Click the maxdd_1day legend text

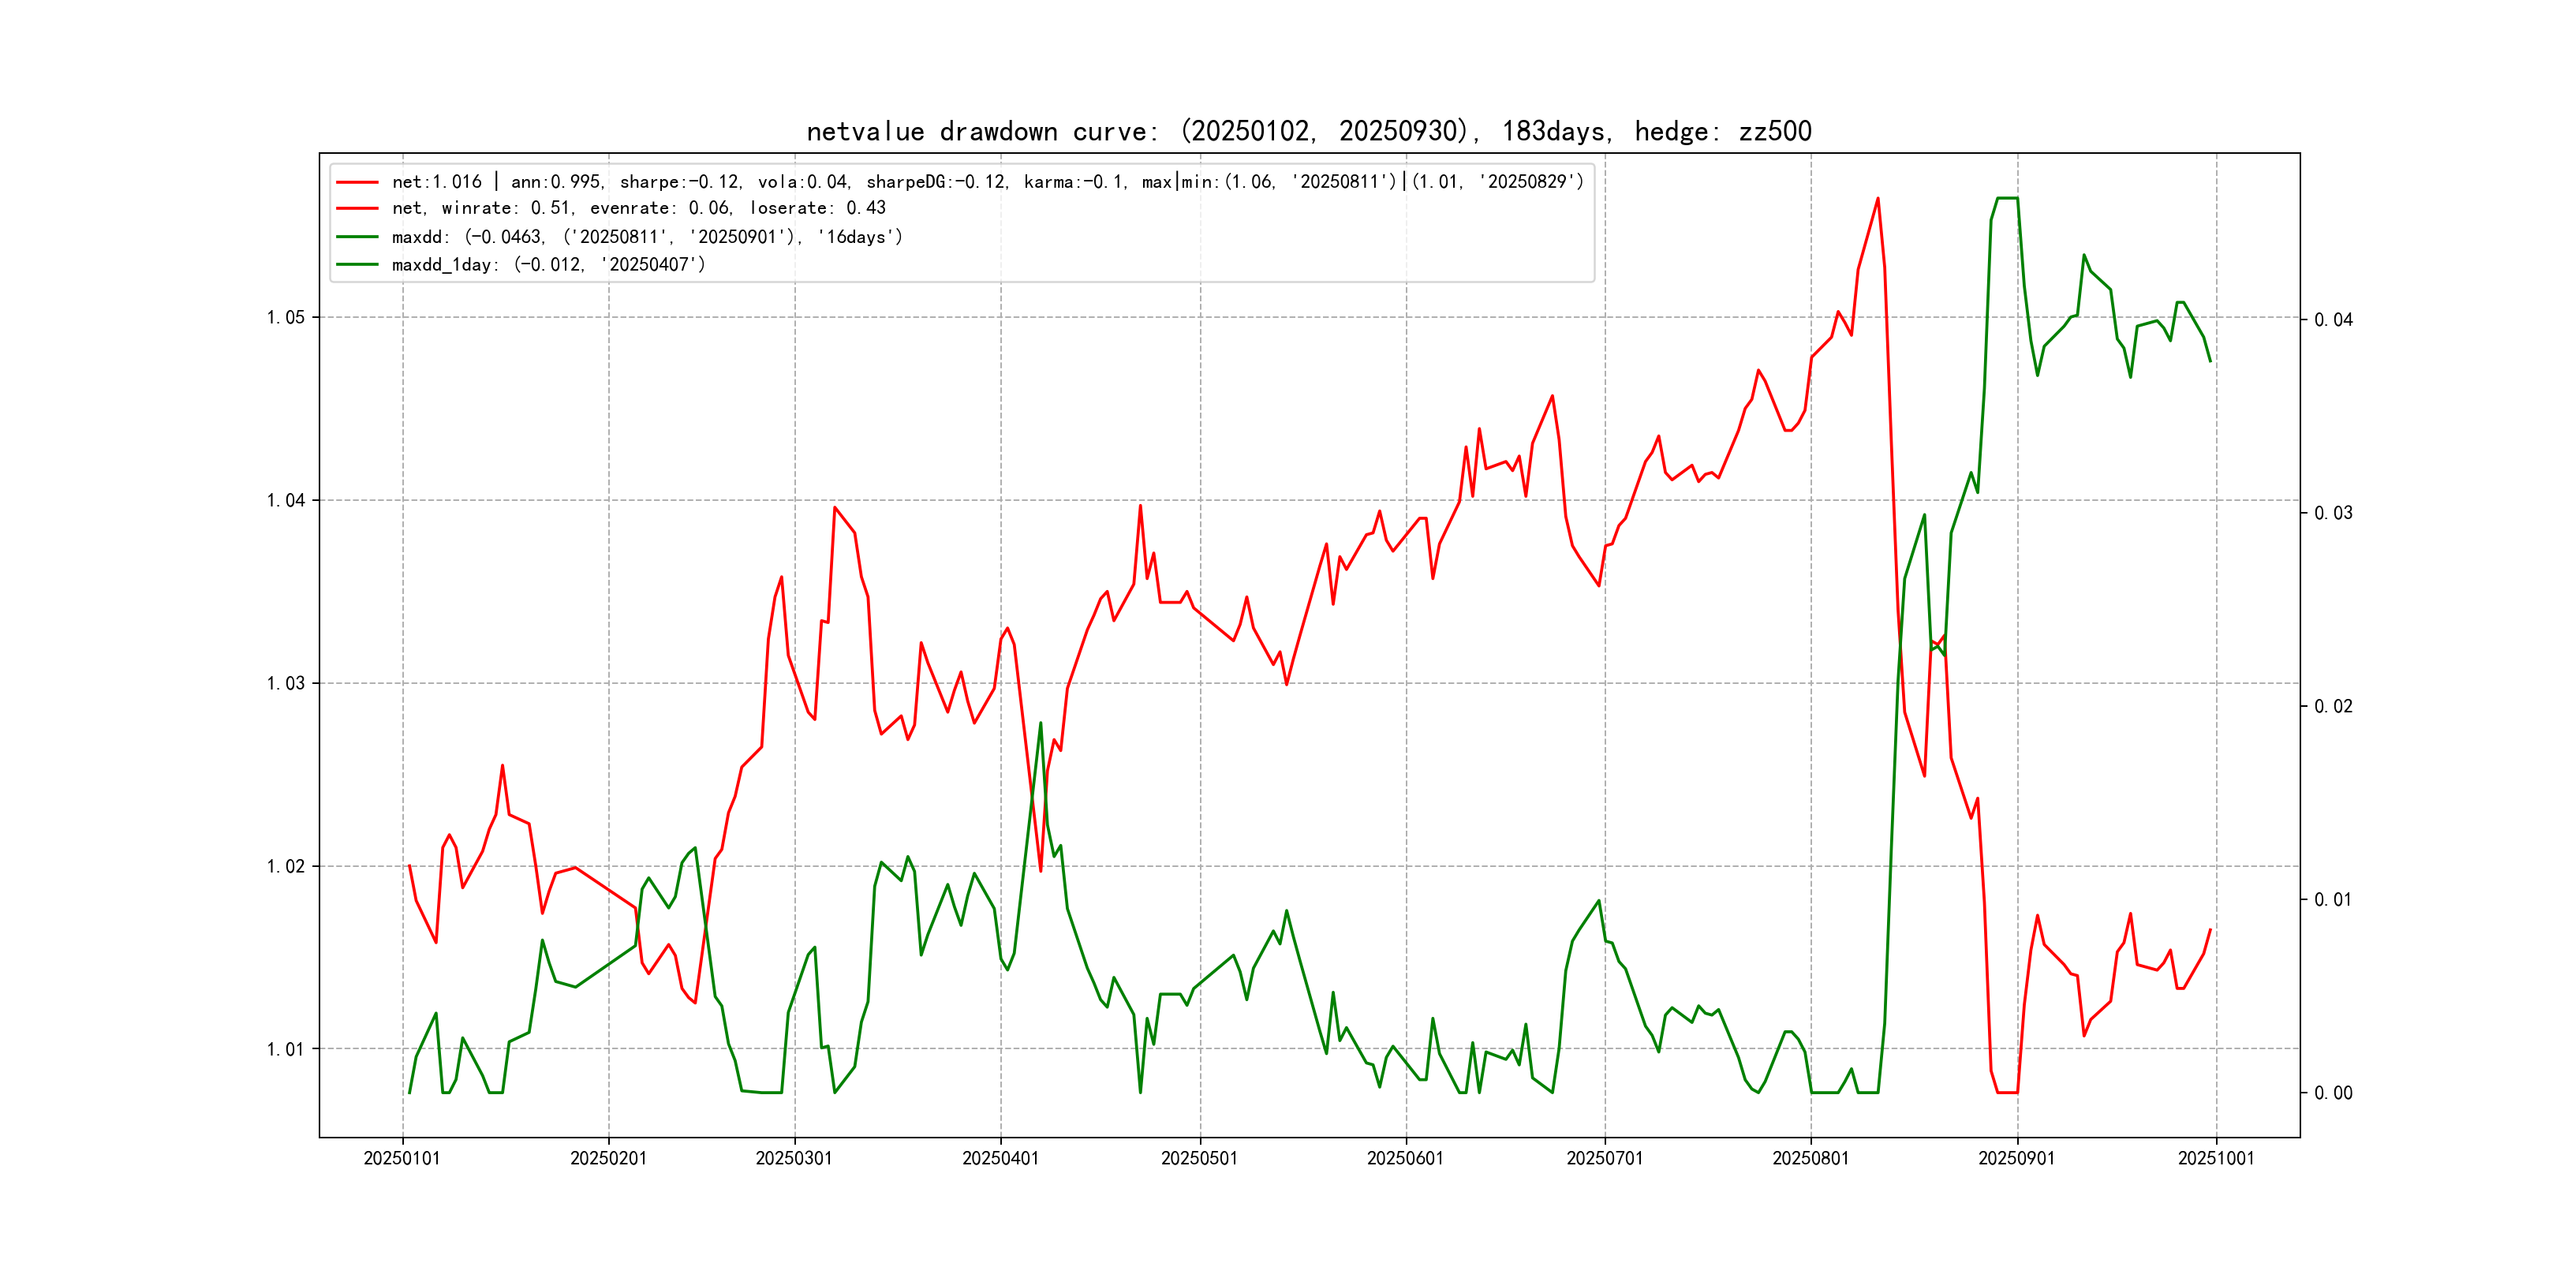point(547,265)
